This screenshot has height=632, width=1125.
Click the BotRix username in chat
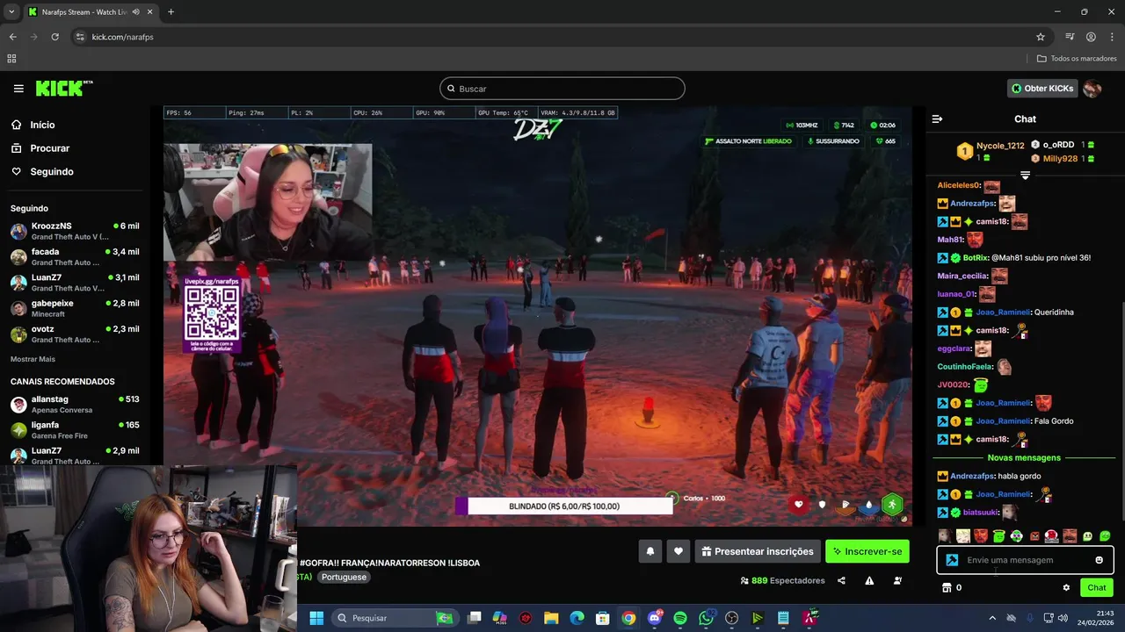click(x=976, y=258)
